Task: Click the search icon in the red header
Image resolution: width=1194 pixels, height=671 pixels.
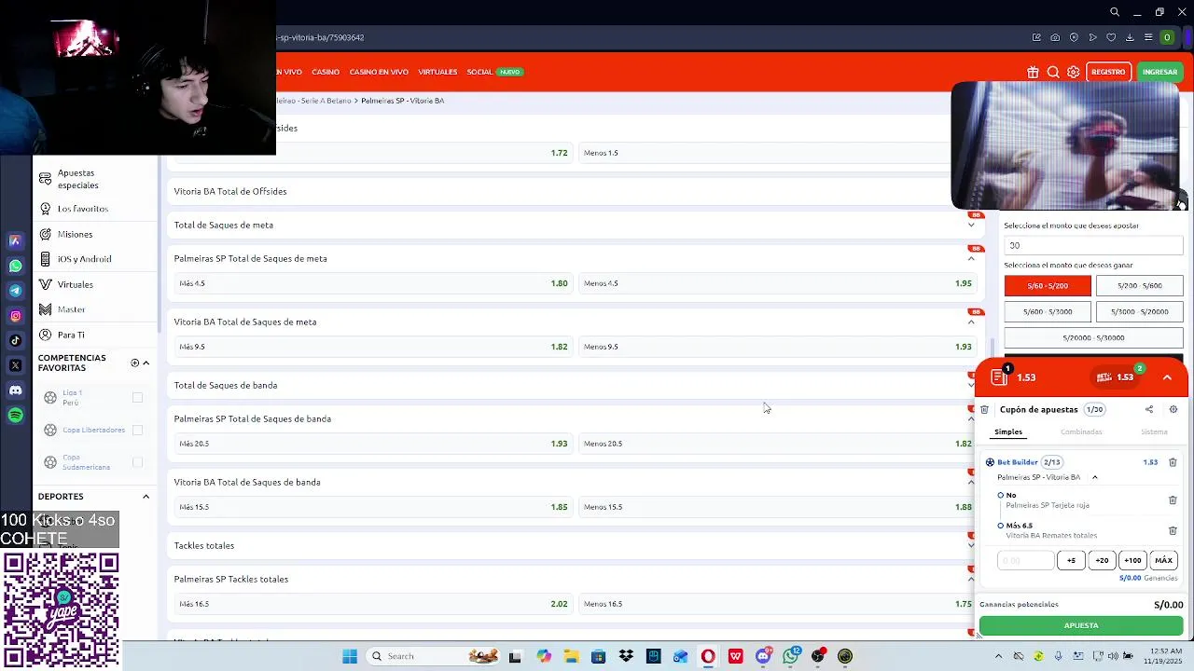Action: click(1053, 72)
